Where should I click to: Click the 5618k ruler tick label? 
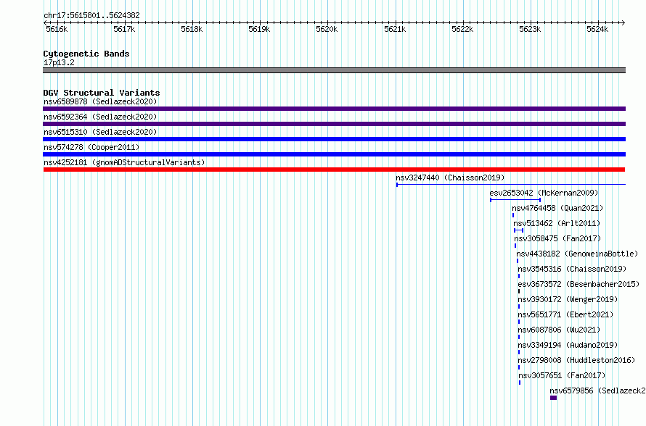click(192, 29)
